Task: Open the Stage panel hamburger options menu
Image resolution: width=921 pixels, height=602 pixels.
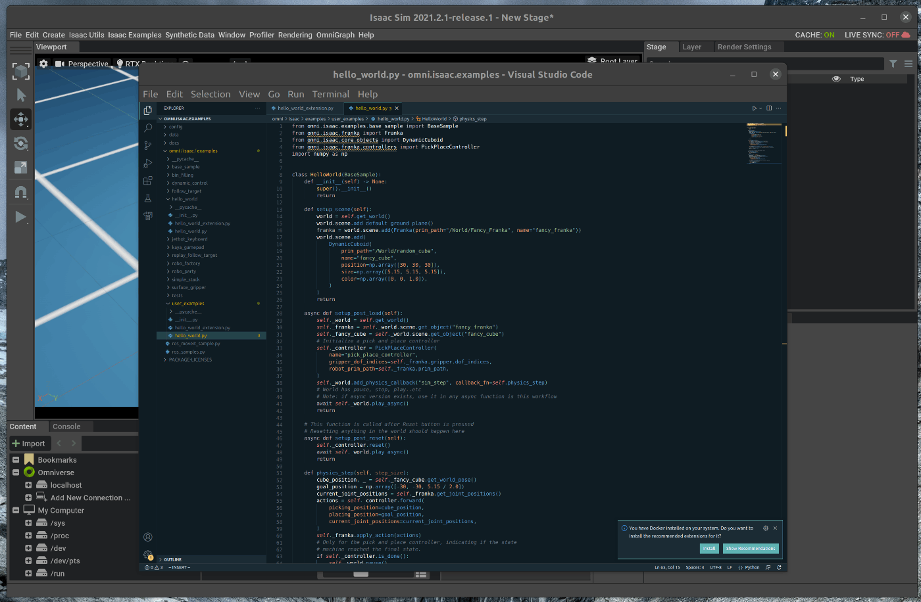Action: click(x=909, y=64)
